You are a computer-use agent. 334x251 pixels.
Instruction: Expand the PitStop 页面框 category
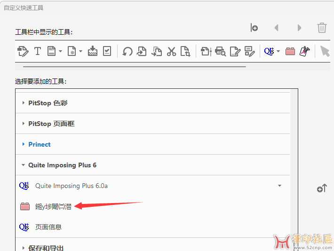[x=51, y=124]
